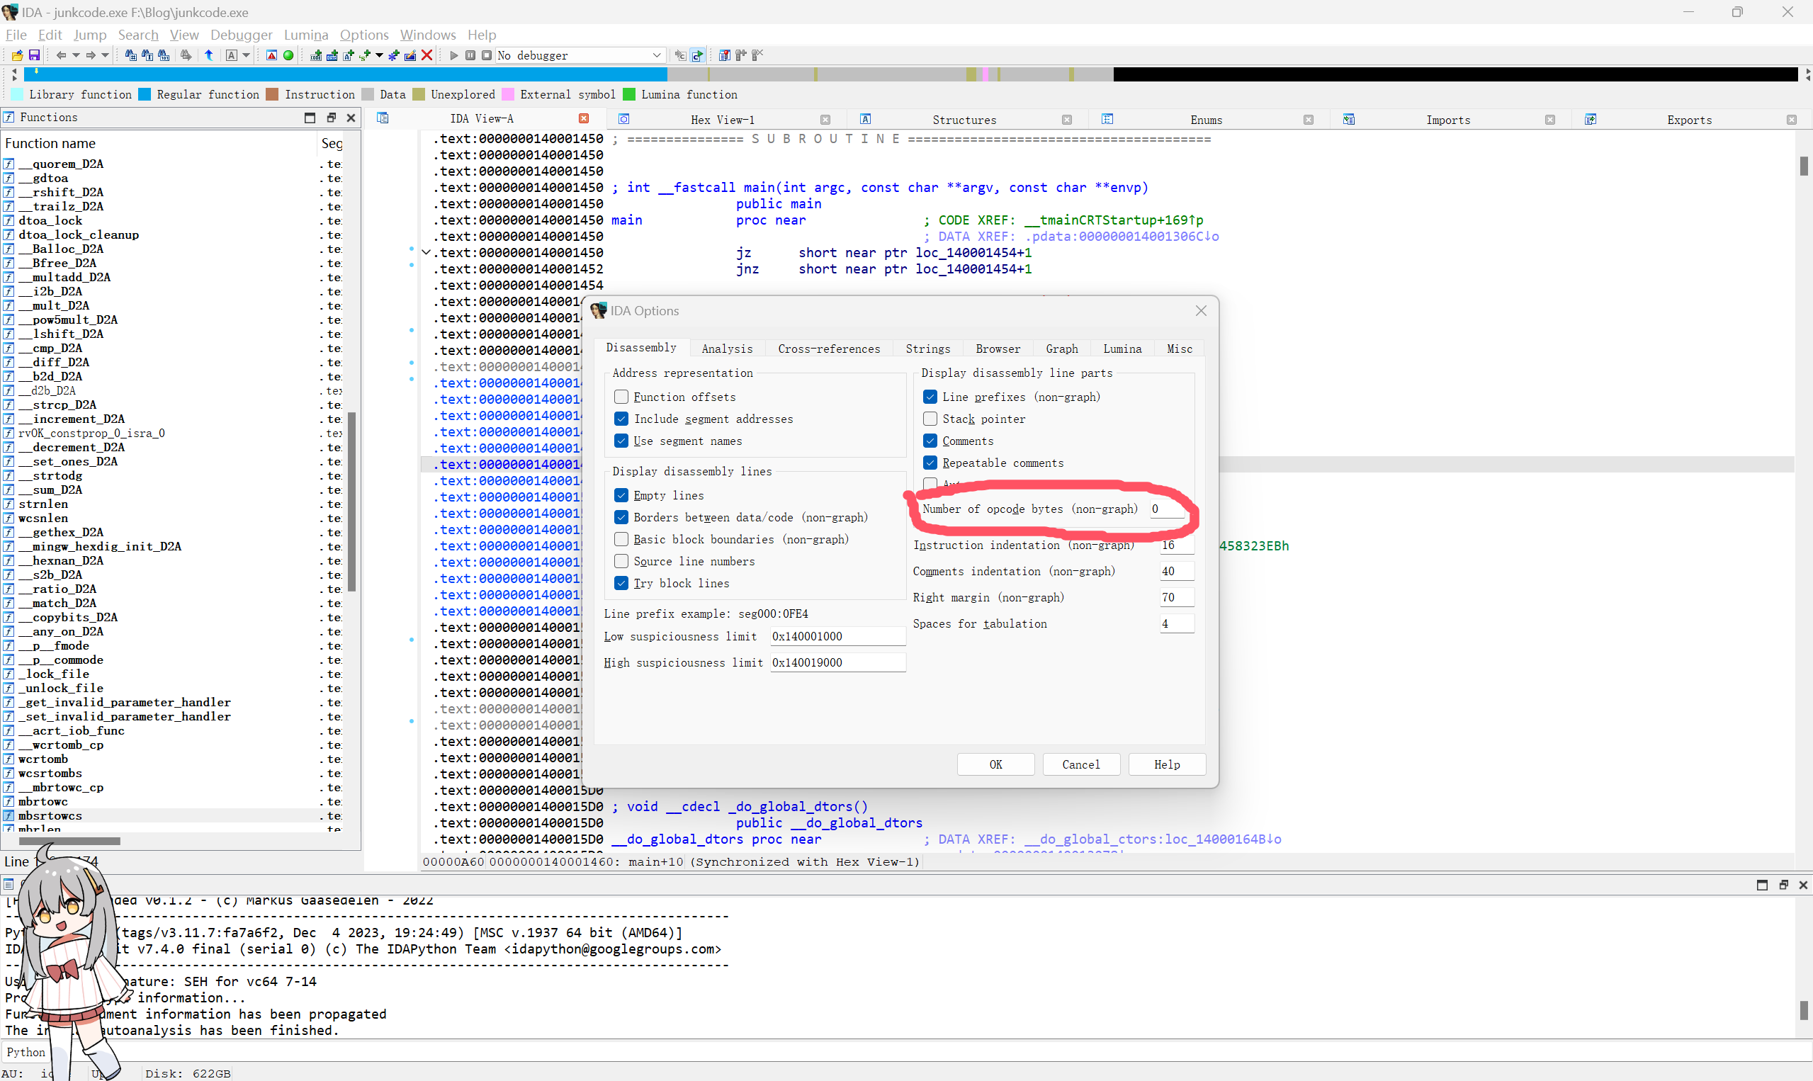Click the green circle toolbar icon
This screenshot has height=1081, width=1813.
coord(288,55)
